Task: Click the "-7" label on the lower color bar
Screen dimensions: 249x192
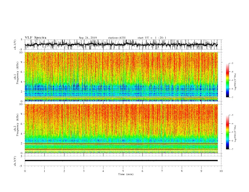Action: coord(232,149)
